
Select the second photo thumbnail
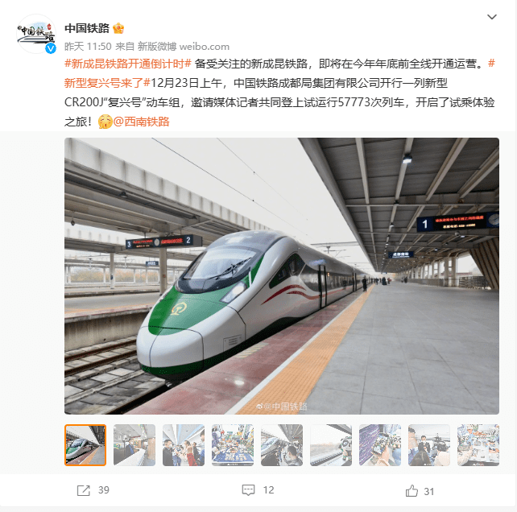(134, 445)
